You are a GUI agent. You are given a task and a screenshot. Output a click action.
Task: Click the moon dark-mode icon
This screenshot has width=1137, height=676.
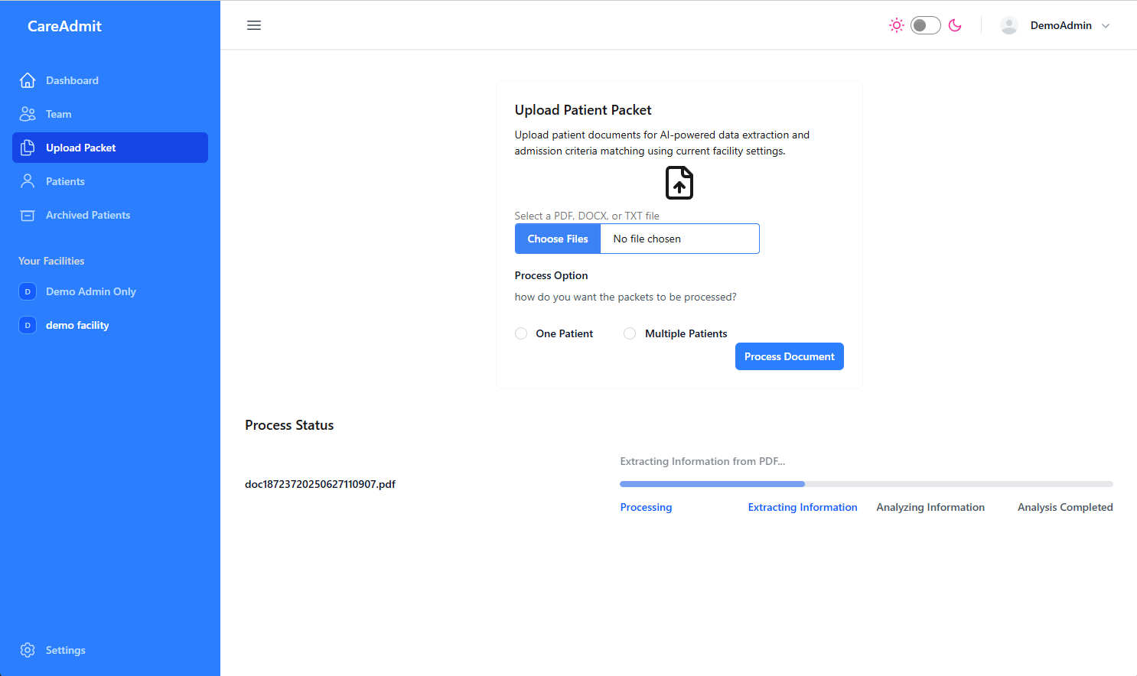955,25
